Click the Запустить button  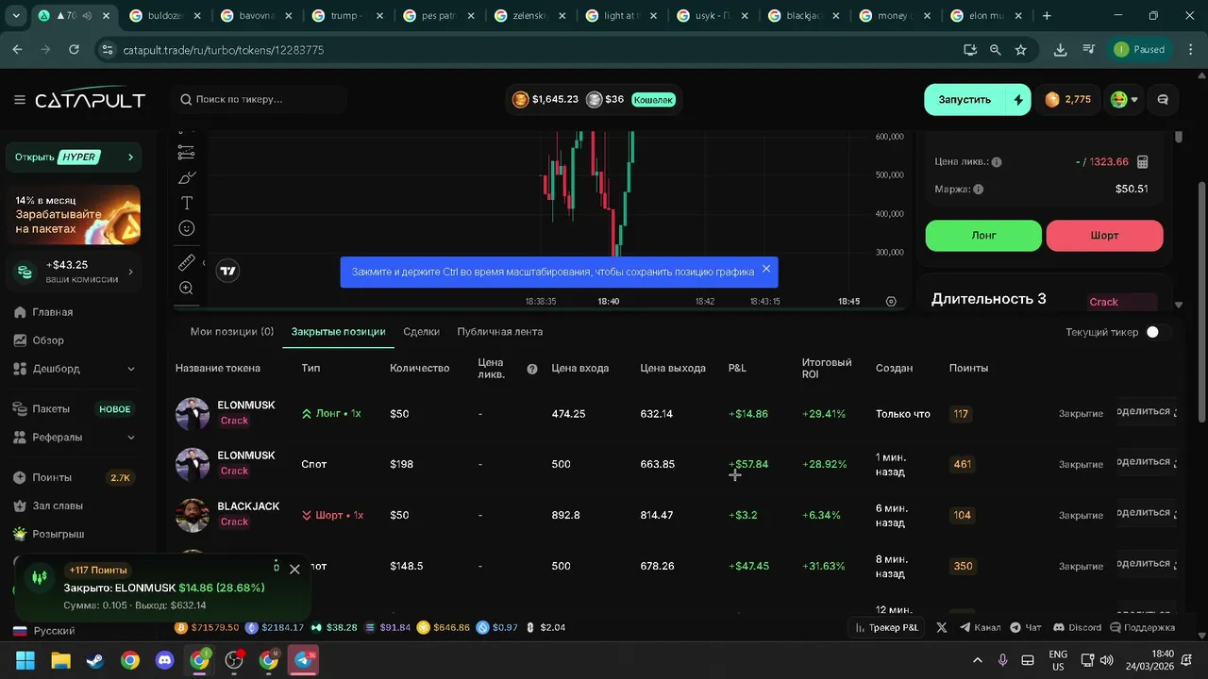[965, 100]
